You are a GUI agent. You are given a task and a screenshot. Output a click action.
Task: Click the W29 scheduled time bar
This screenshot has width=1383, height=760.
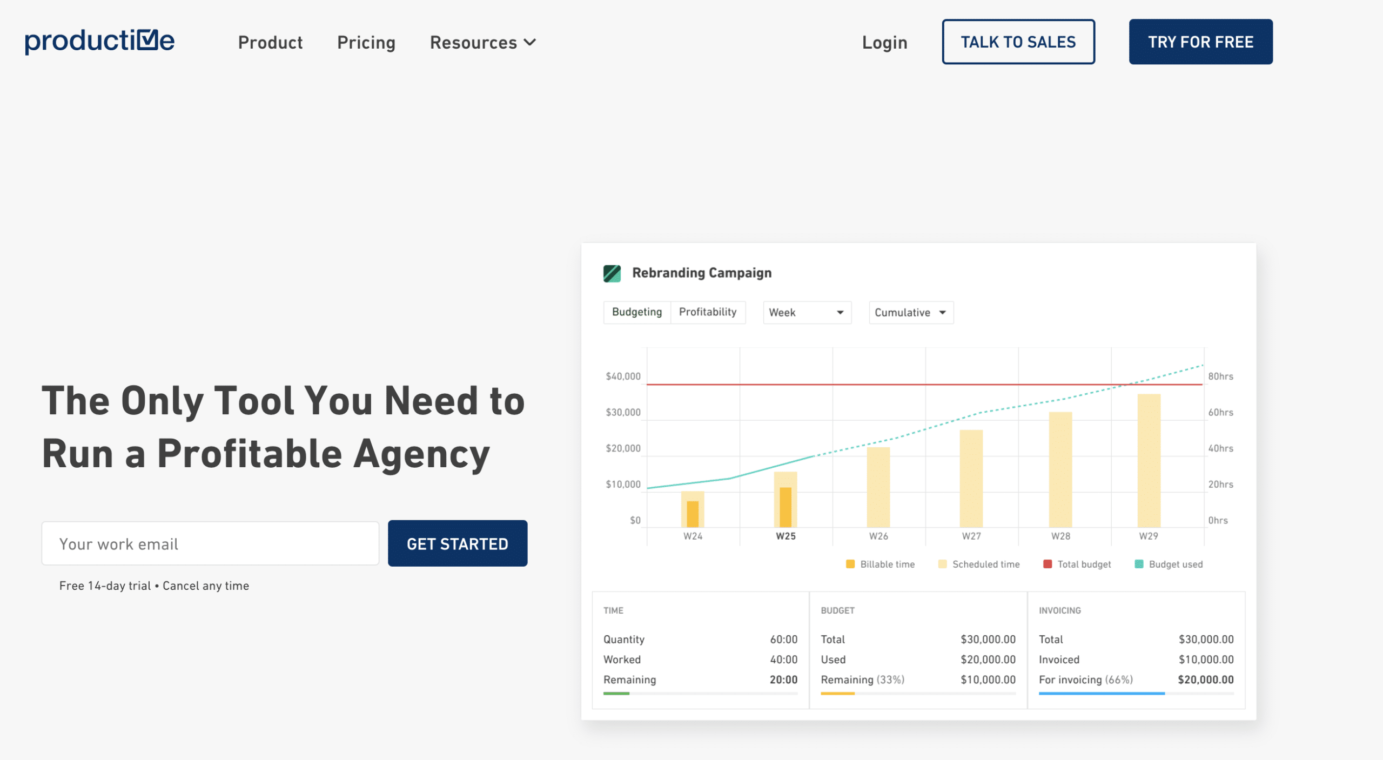(x=1149, y=460)
